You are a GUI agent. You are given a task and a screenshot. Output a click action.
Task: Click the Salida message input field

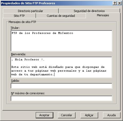click(x=61, y=86)
